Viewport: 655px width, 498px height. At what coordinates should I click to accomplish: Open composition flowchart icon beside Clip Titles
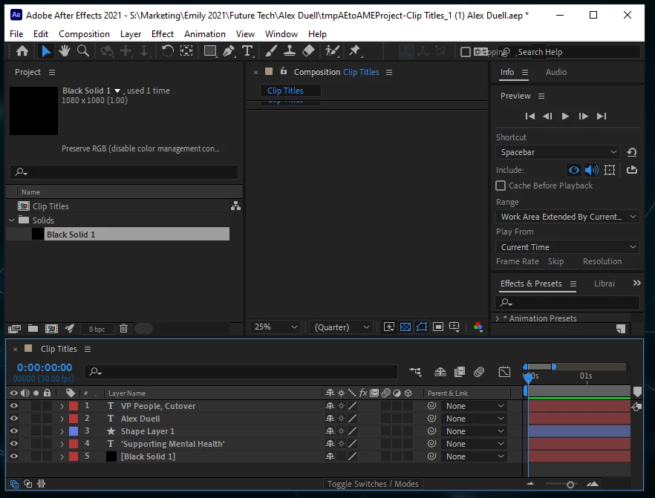(235, 206)
